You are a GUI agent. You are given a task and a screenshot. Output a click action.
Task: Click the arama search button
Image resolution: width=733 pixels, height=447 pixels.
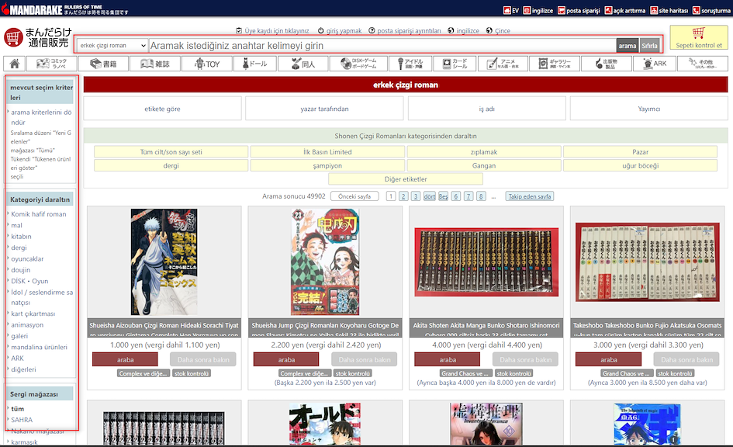pyautogui.click(x=628, y=45)
